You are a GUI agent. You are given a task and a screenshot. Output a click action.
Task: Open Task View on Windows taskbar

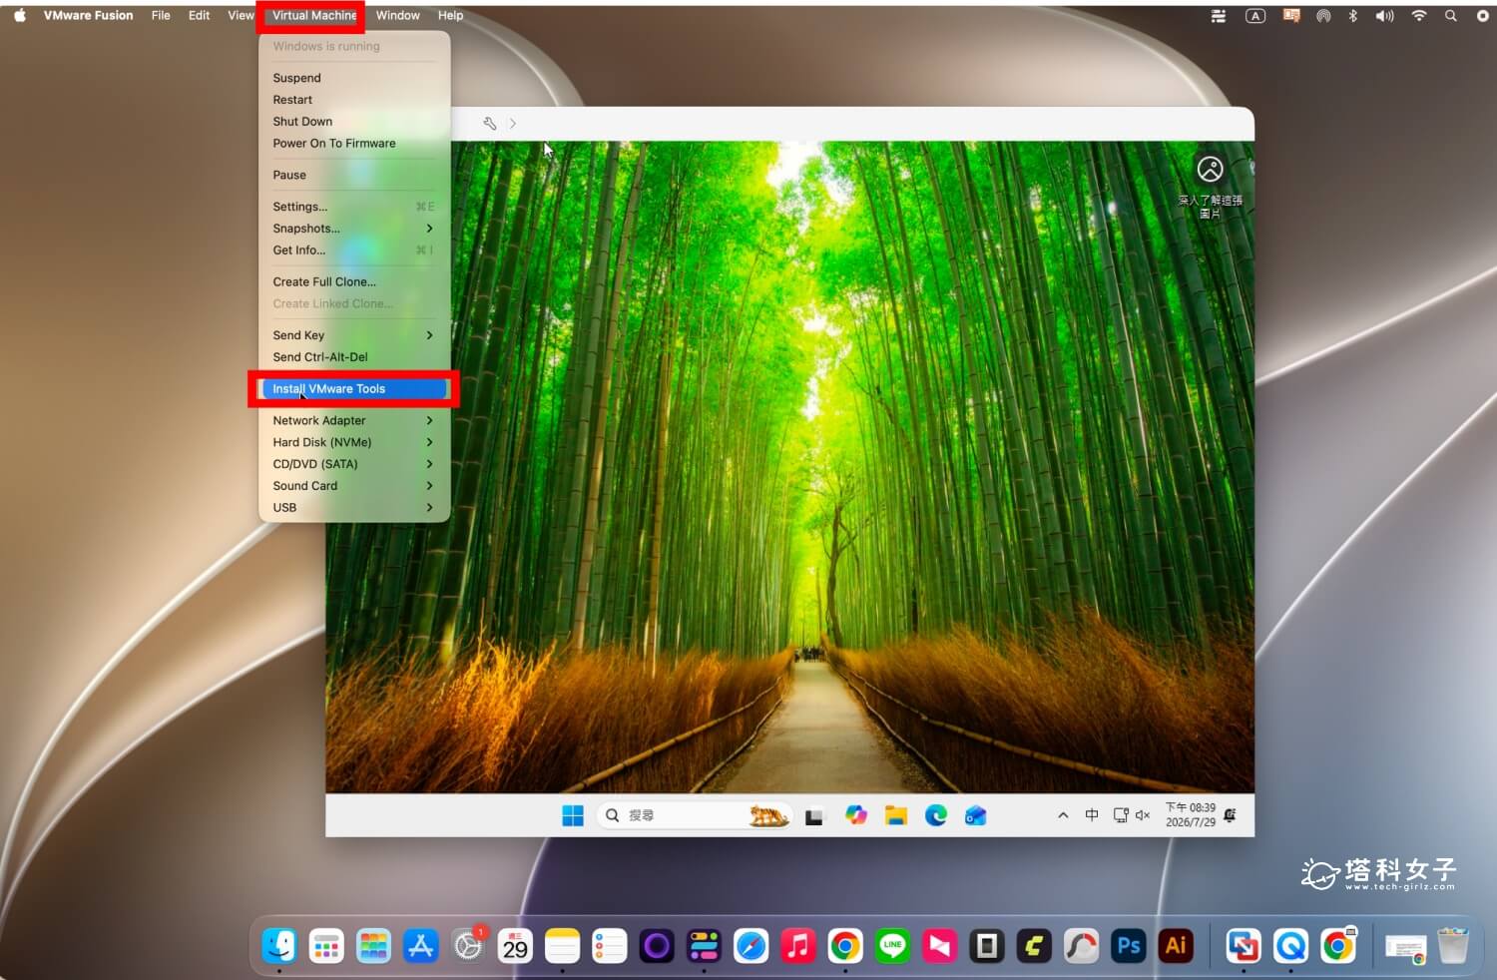click(814, 816)
